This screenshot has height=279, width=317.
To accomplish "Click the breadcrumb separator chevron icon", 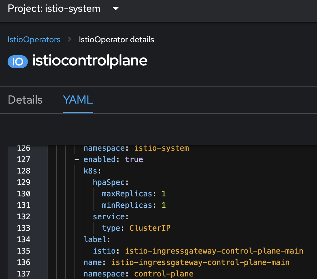I will pyautogui.click(x=70, y=39).
